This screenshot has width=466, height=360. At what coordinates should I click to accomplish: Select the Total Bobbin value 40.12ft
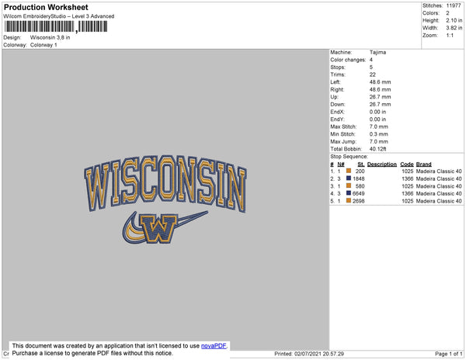pos(377,149)
